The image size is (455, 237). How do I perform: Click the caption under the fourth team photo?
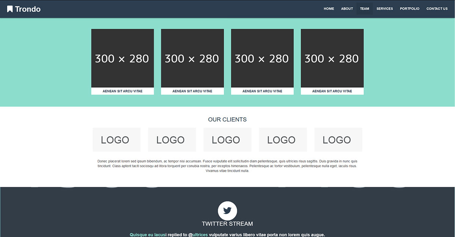click(x=332, y=91)
